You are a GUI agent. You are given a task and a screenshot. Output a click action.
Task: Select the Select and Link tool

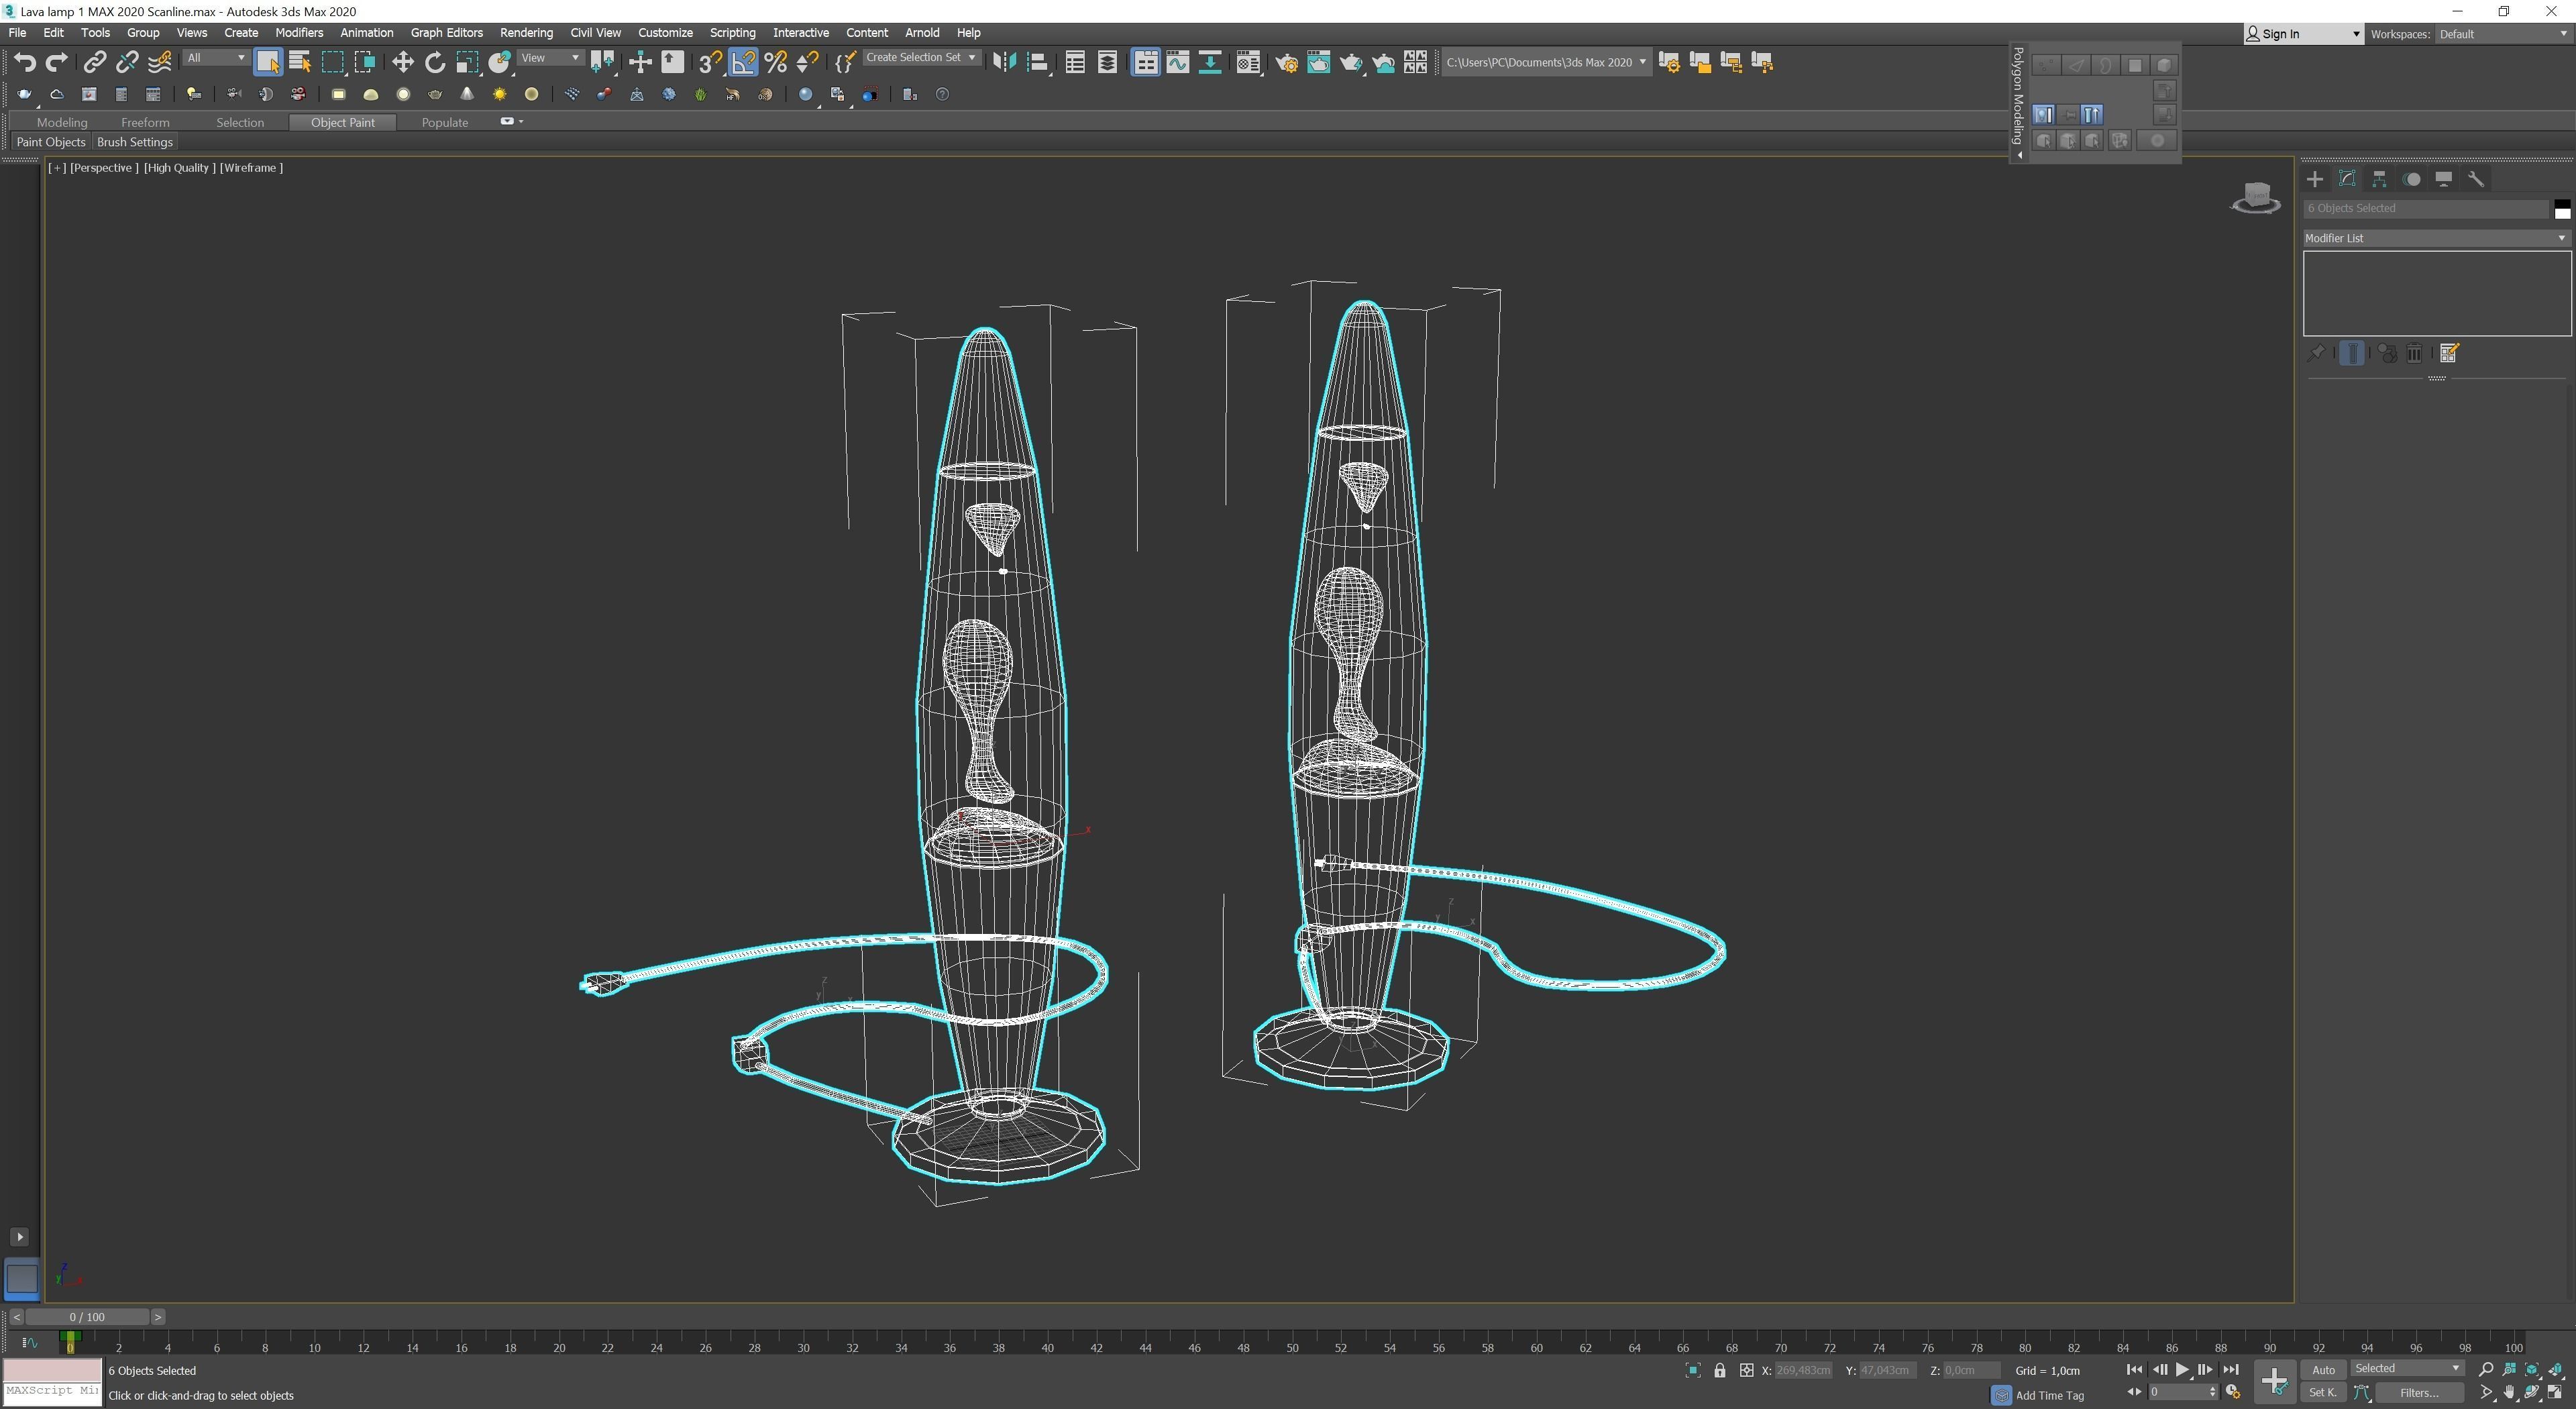[94, 63]
